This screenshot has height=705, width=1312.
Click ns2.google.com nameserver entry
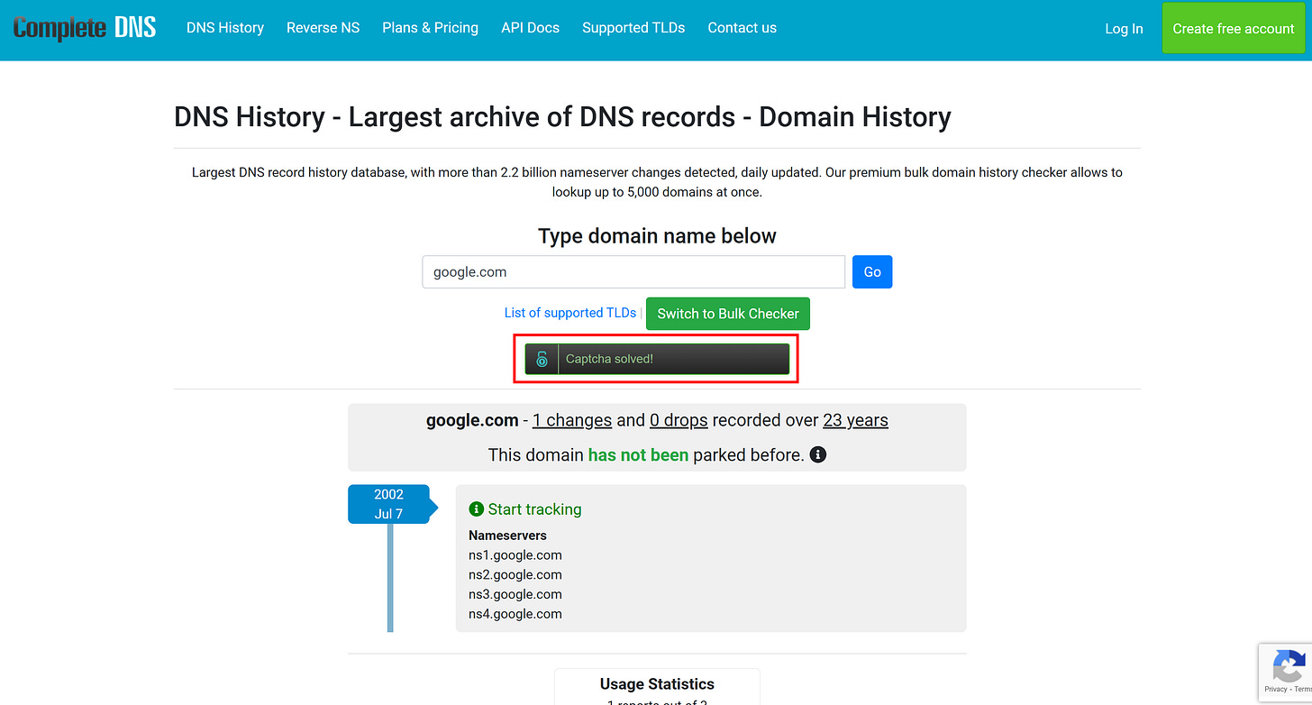515,575
